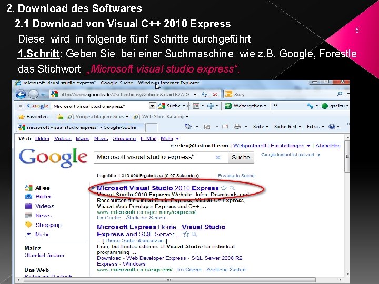The image size is (379, 284).
Task: Expand more toolbar buttons chevron
Action: click(x=275, y=105)
